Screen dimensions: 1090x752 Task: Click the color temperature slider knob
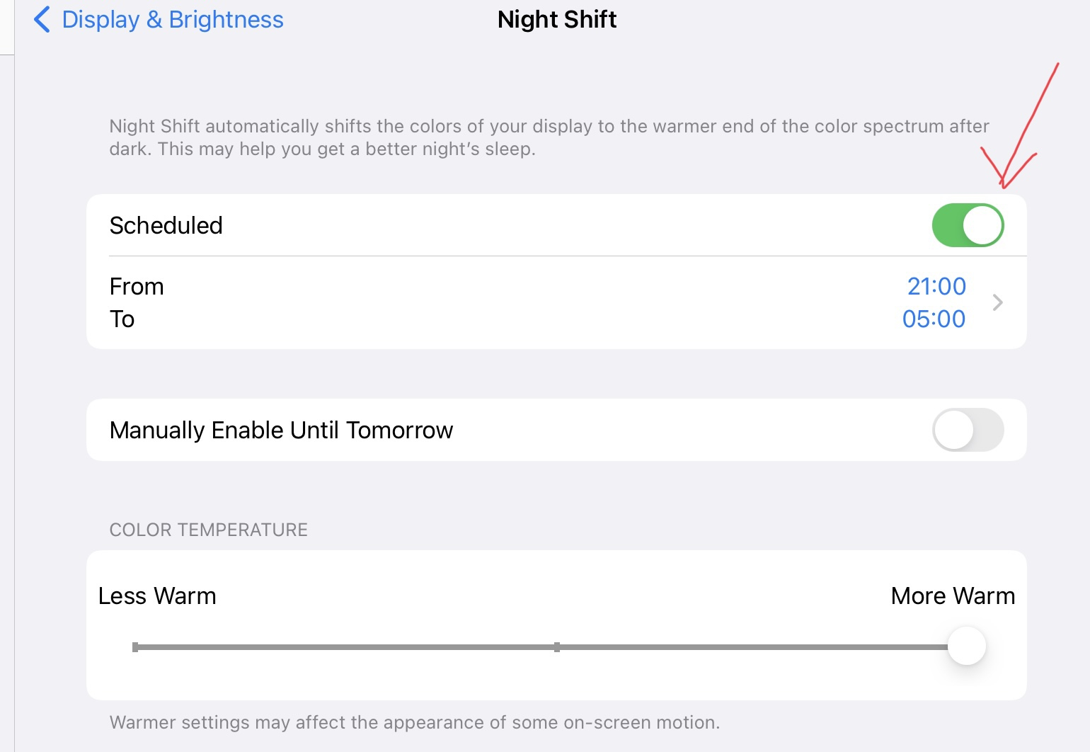point(967,646)
